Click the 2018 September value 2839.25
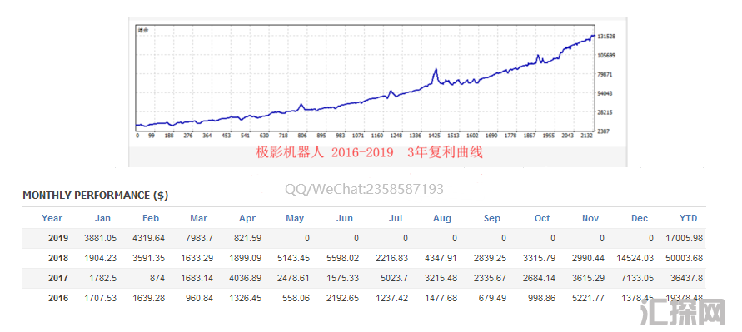Screen dimensions: 742x332 pyautogui.click(x=490, y=258)
